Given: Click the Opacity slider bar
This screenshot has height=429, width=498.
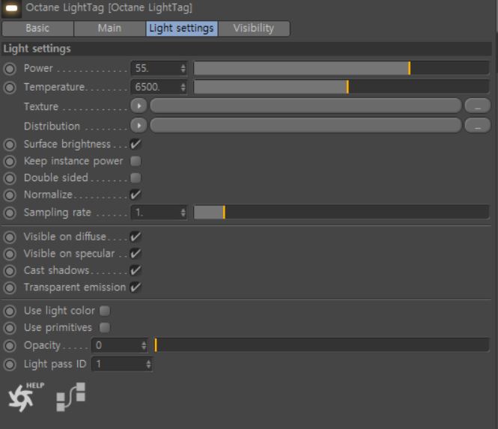Looking at the screenshot, I should click(322, 345).
